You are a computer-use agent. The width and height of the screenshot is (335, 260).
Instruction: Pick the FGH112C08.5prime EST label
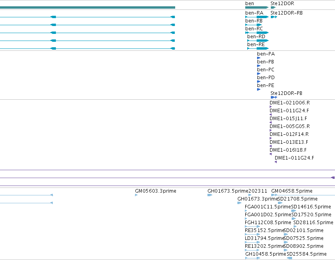[268, 223]
